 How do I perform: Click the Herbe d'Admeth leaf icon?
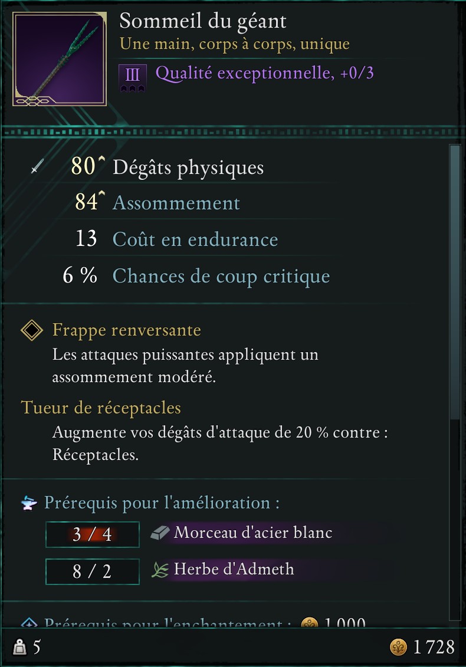coord(158,570)
